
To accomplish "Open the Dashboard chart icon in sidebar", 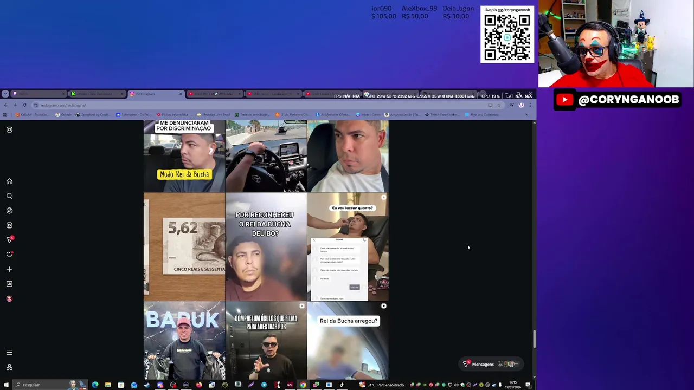I will click(9, 284).
